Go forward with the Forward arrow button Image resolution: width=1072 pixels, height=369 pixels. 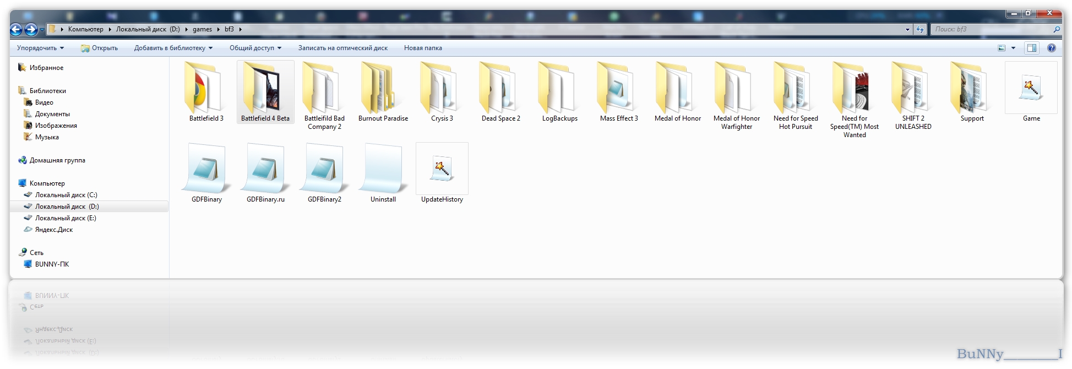point(31,29)
